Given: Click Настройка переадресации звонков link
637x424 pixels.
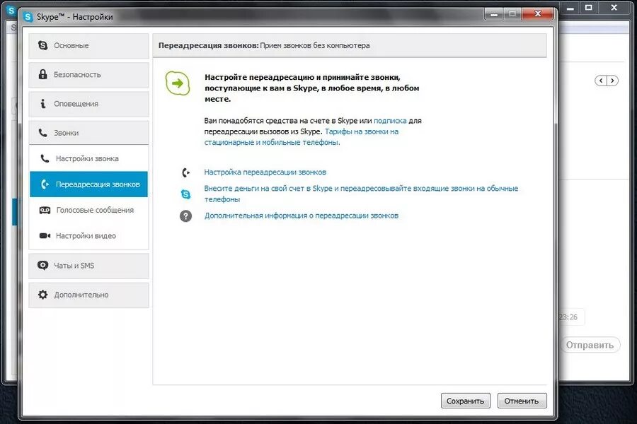Looking at the screenshot, I should pos(265,172).
